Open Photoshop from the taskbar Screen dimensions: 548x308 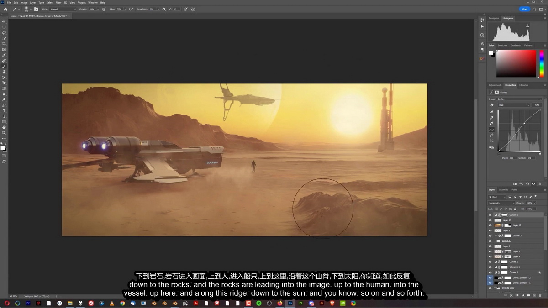(x=290, y=303)
